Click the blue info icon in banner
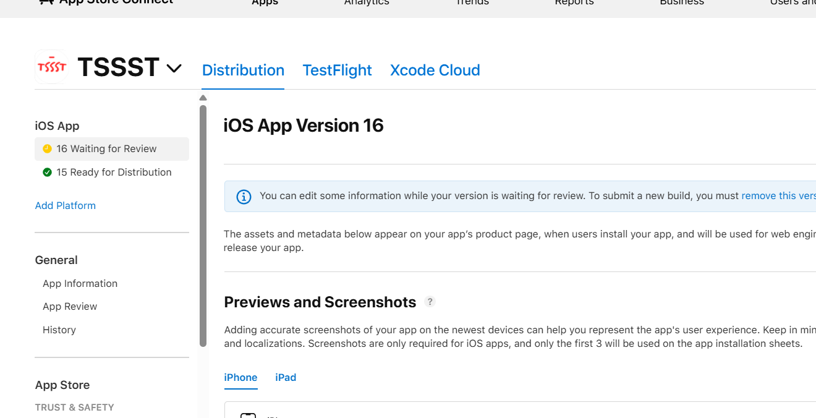 [244, 197]
